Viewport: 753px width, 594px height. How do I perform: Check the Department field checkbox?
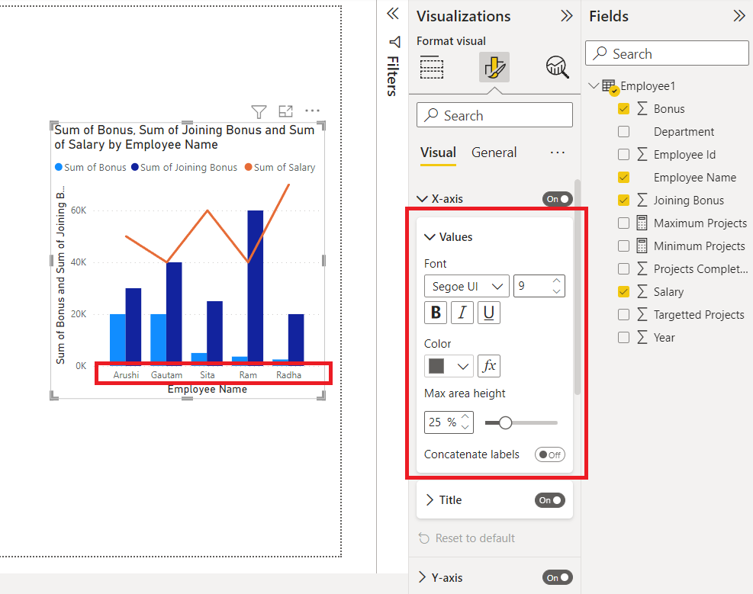coord(623,131)
